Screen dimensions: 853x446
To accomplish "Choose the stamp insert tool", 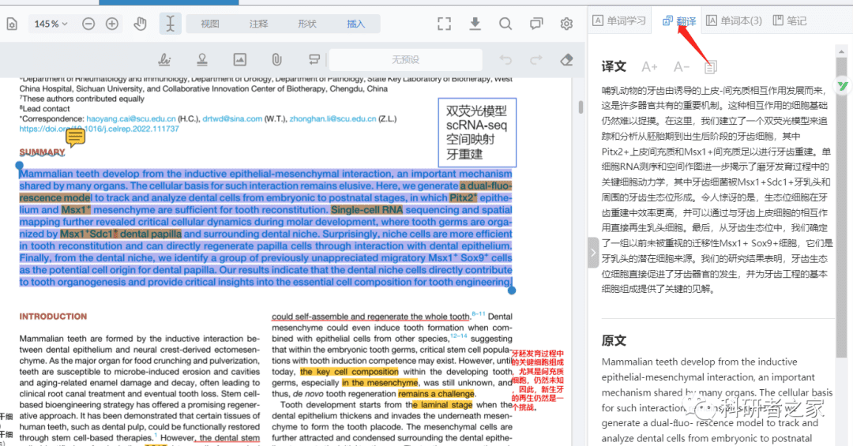I will click(x=202, y=59).
